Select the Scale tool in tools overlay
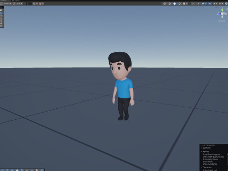Viewport: 228px width, 171px height. pyautogui.click(x=1, y=19)
